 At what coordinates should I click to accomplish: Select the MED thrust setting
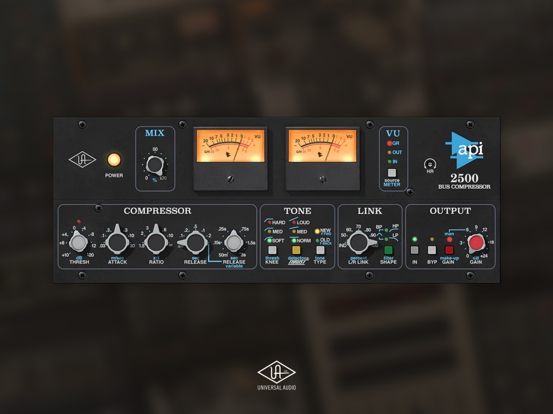[x=299, y=231]
